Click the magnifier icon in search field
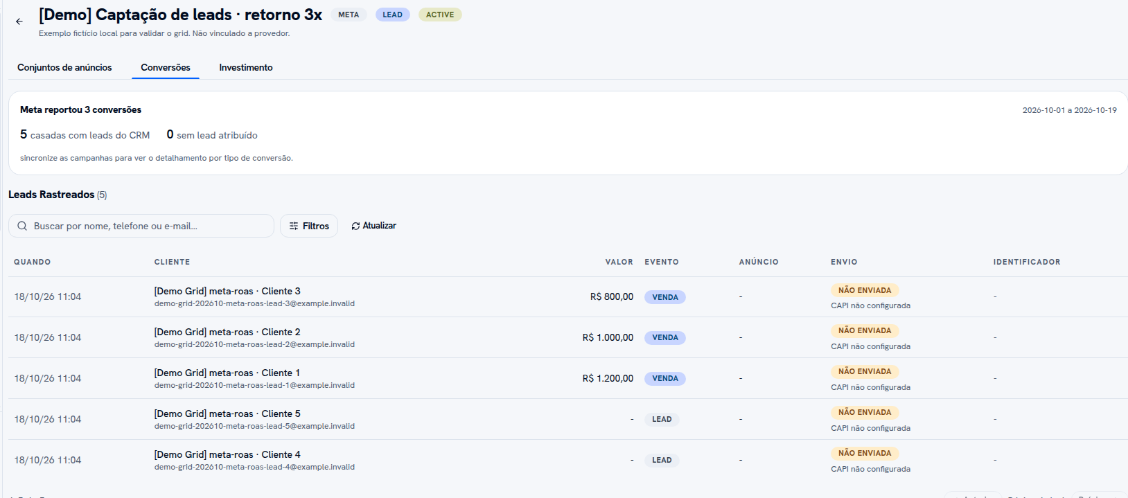Viewport: 1128px width, 498px height. pyautogui.click(x=22, y=226)
